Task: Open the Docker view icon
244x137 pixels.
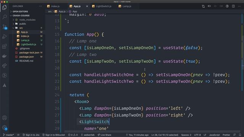Action: tap(5, 56)
